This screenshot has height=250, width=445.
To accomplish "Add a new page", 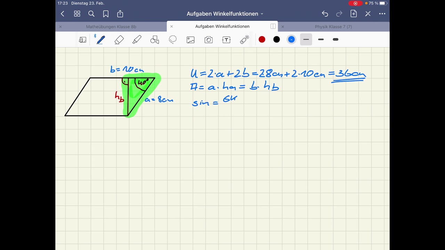I will 354,14.
